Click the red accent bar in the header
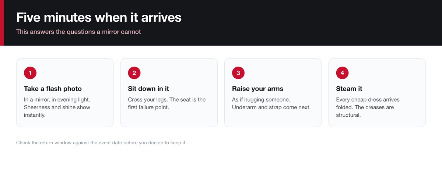This screenshot has width=442, height=173. click(x=2, y=23)
